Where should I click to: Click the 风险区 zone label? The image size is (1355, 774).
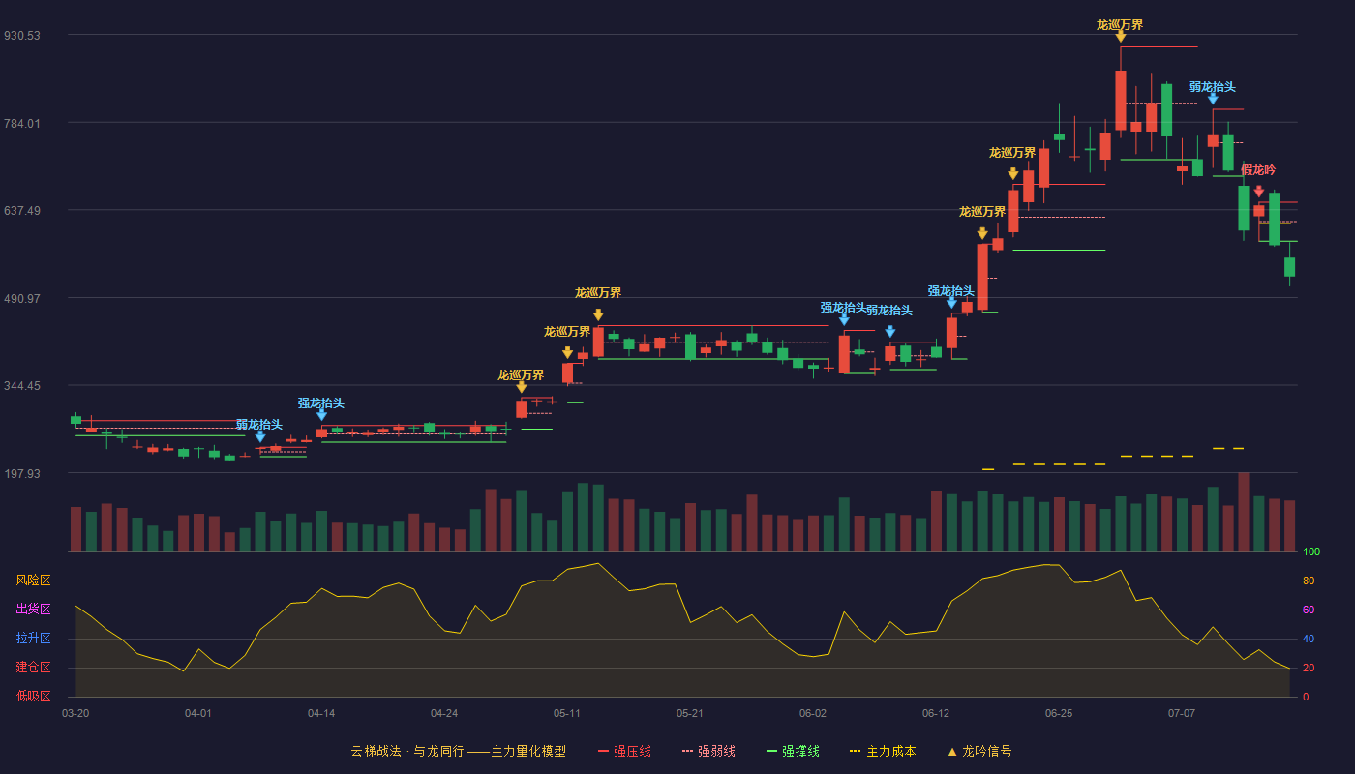pos(34,580)
